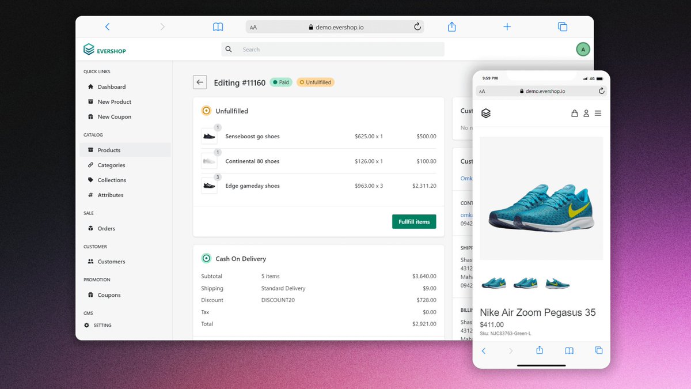The width and height of the screenshot is (691, 389).
Task: Select the third shoe thumbnail on phone
Action: [x=557, y=283]
